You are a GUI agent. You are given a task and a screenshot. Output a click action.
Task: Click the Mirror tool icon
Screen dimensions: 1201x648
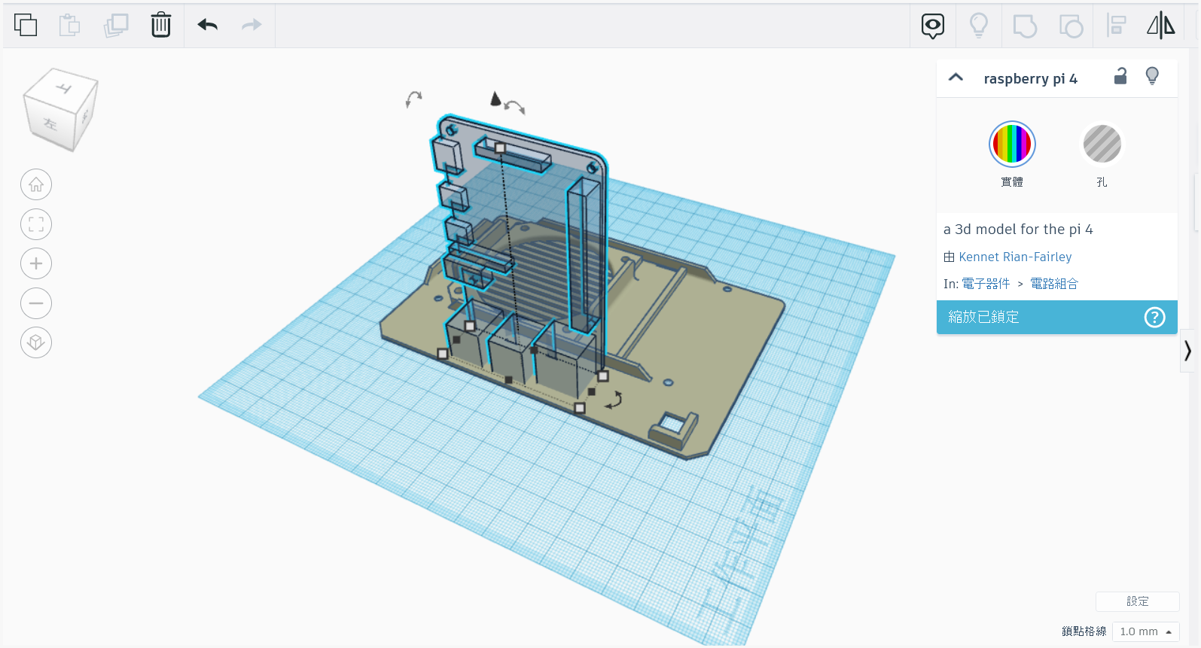[x=1161, y=26]
